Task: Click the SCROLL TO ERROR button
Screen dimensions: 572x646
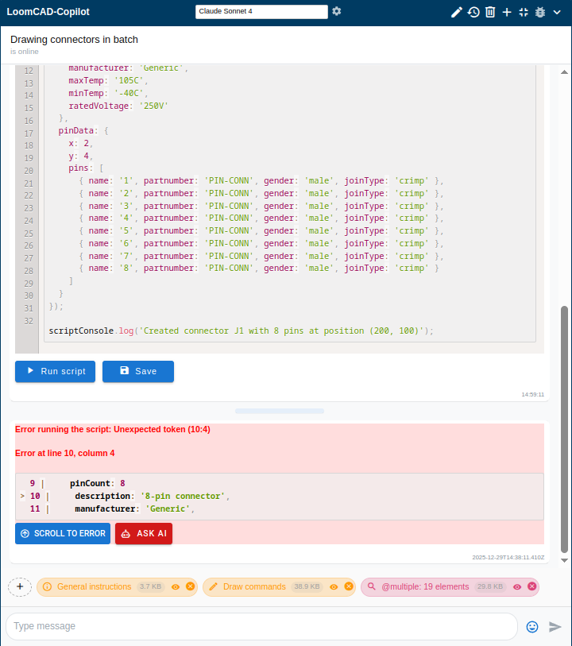Action: click(x=63, y=534)
